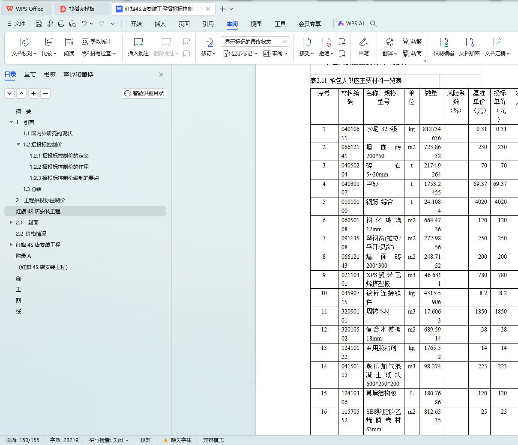Switch to the 开始 ribbon tab
This screenshot has height=445, width=518.
[x=136, y=24]
